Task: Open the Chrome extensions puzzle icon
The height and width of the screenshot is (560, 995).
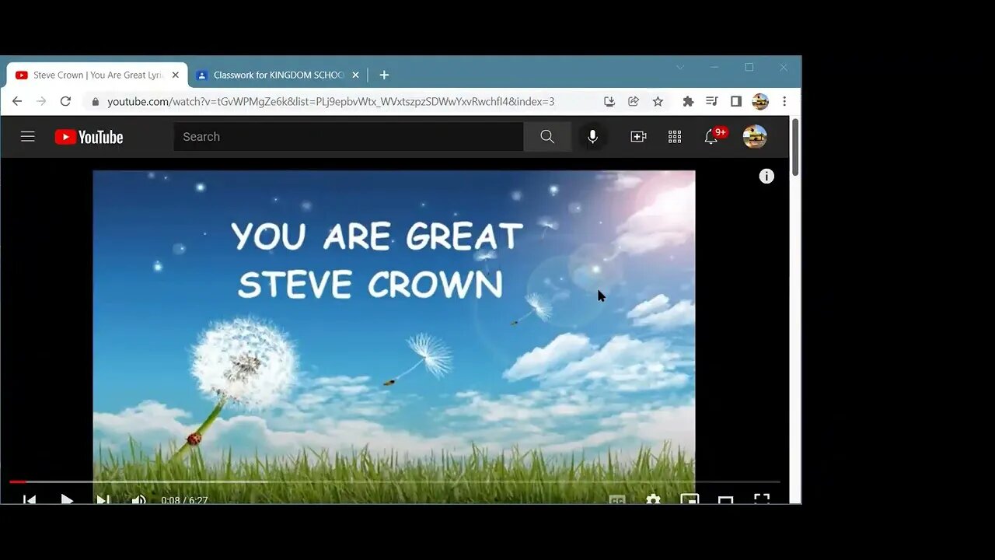Action: [x=688, y=101]
